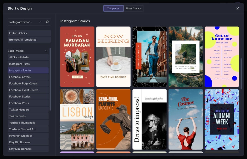Collapse the Social Media category
Screen dimensions: 247x159
point(46,51)
